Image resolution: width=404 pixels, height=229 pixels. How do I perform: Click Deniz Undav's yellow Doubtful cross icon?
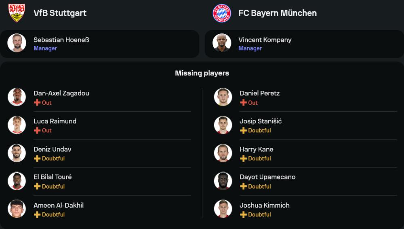coord(37,158)
